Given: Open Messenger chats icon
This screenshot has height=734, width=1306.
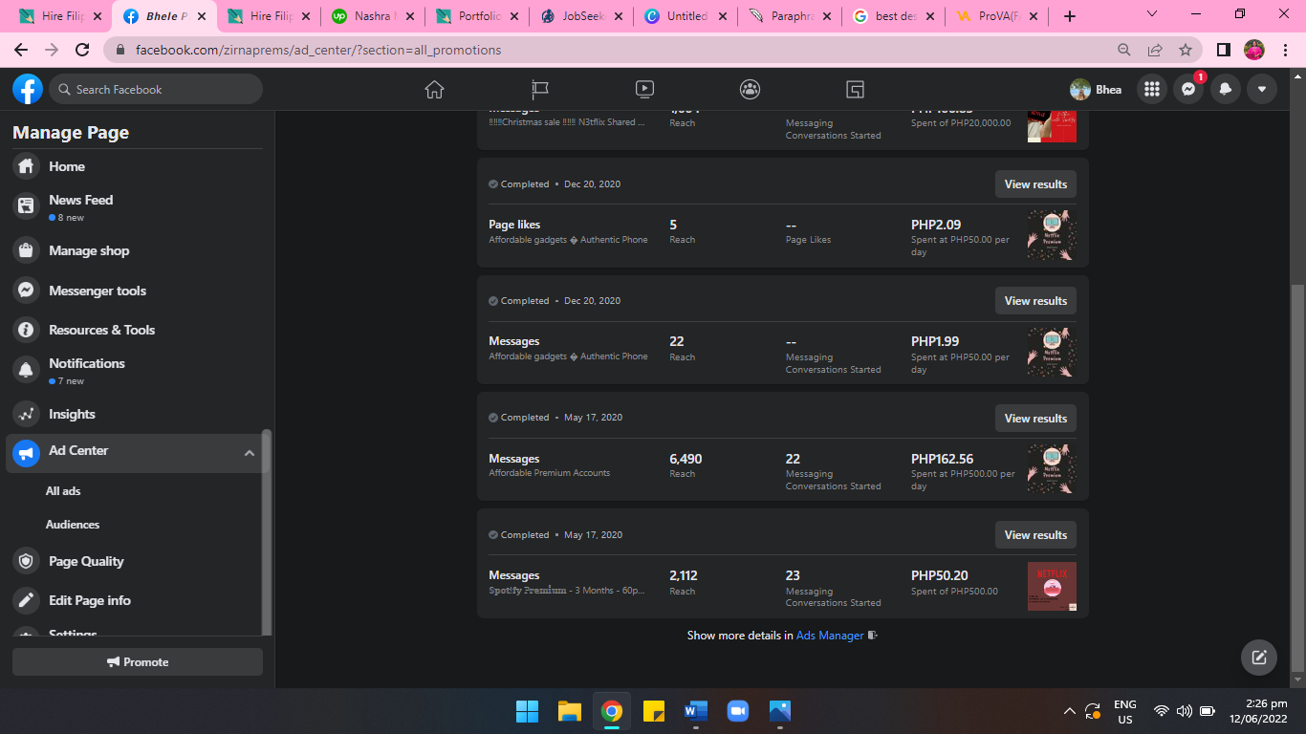Looking at the screenshot, I should [x=1188, y=89].
